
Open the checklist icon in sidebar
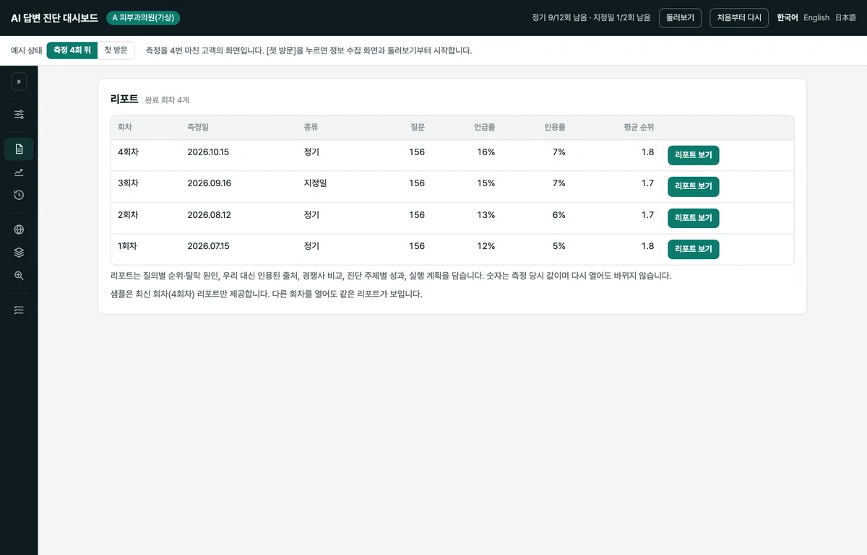pyautogui.click(x=19, y=310)
